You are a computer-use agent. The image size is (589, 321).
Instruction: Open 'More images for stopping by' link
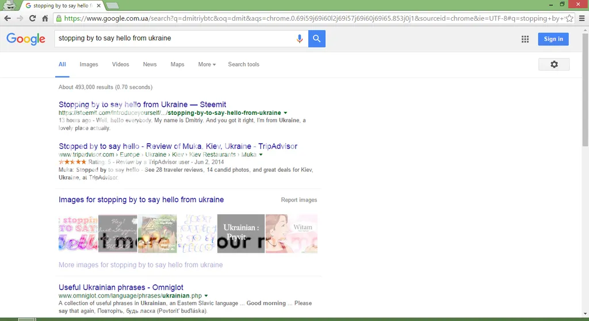[140, 265]
